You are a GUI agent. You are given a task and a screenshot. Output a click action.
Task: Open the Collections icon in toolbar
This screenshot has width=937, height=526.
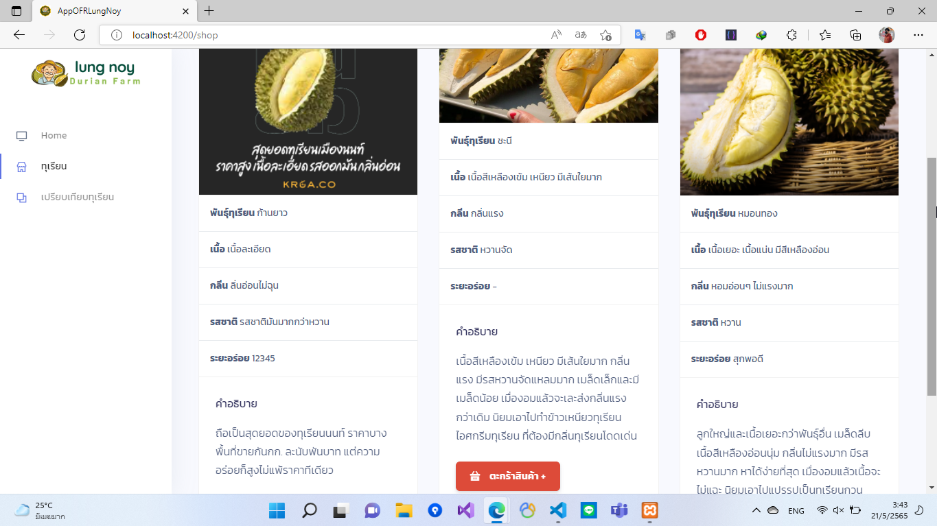(855, 35)
